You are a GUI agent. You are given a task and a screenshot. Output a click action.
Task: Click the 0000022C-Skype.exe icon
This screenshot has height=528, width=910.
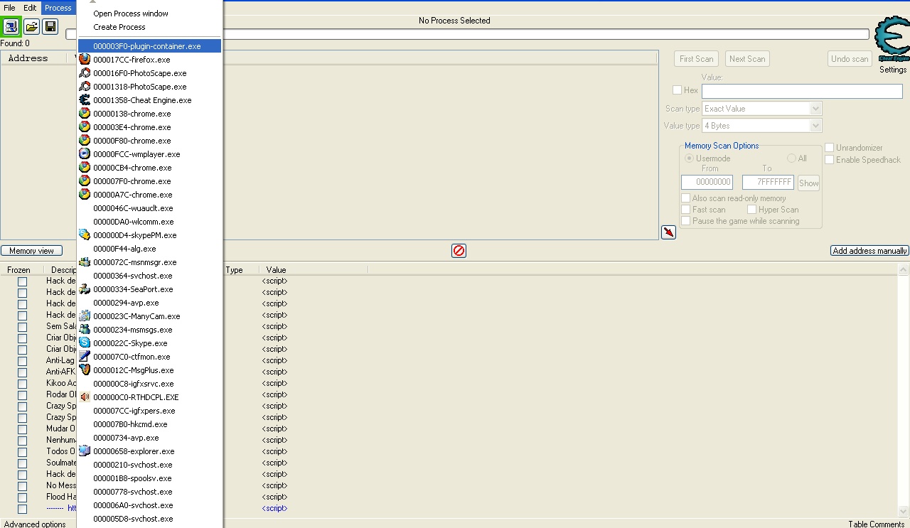85,343
